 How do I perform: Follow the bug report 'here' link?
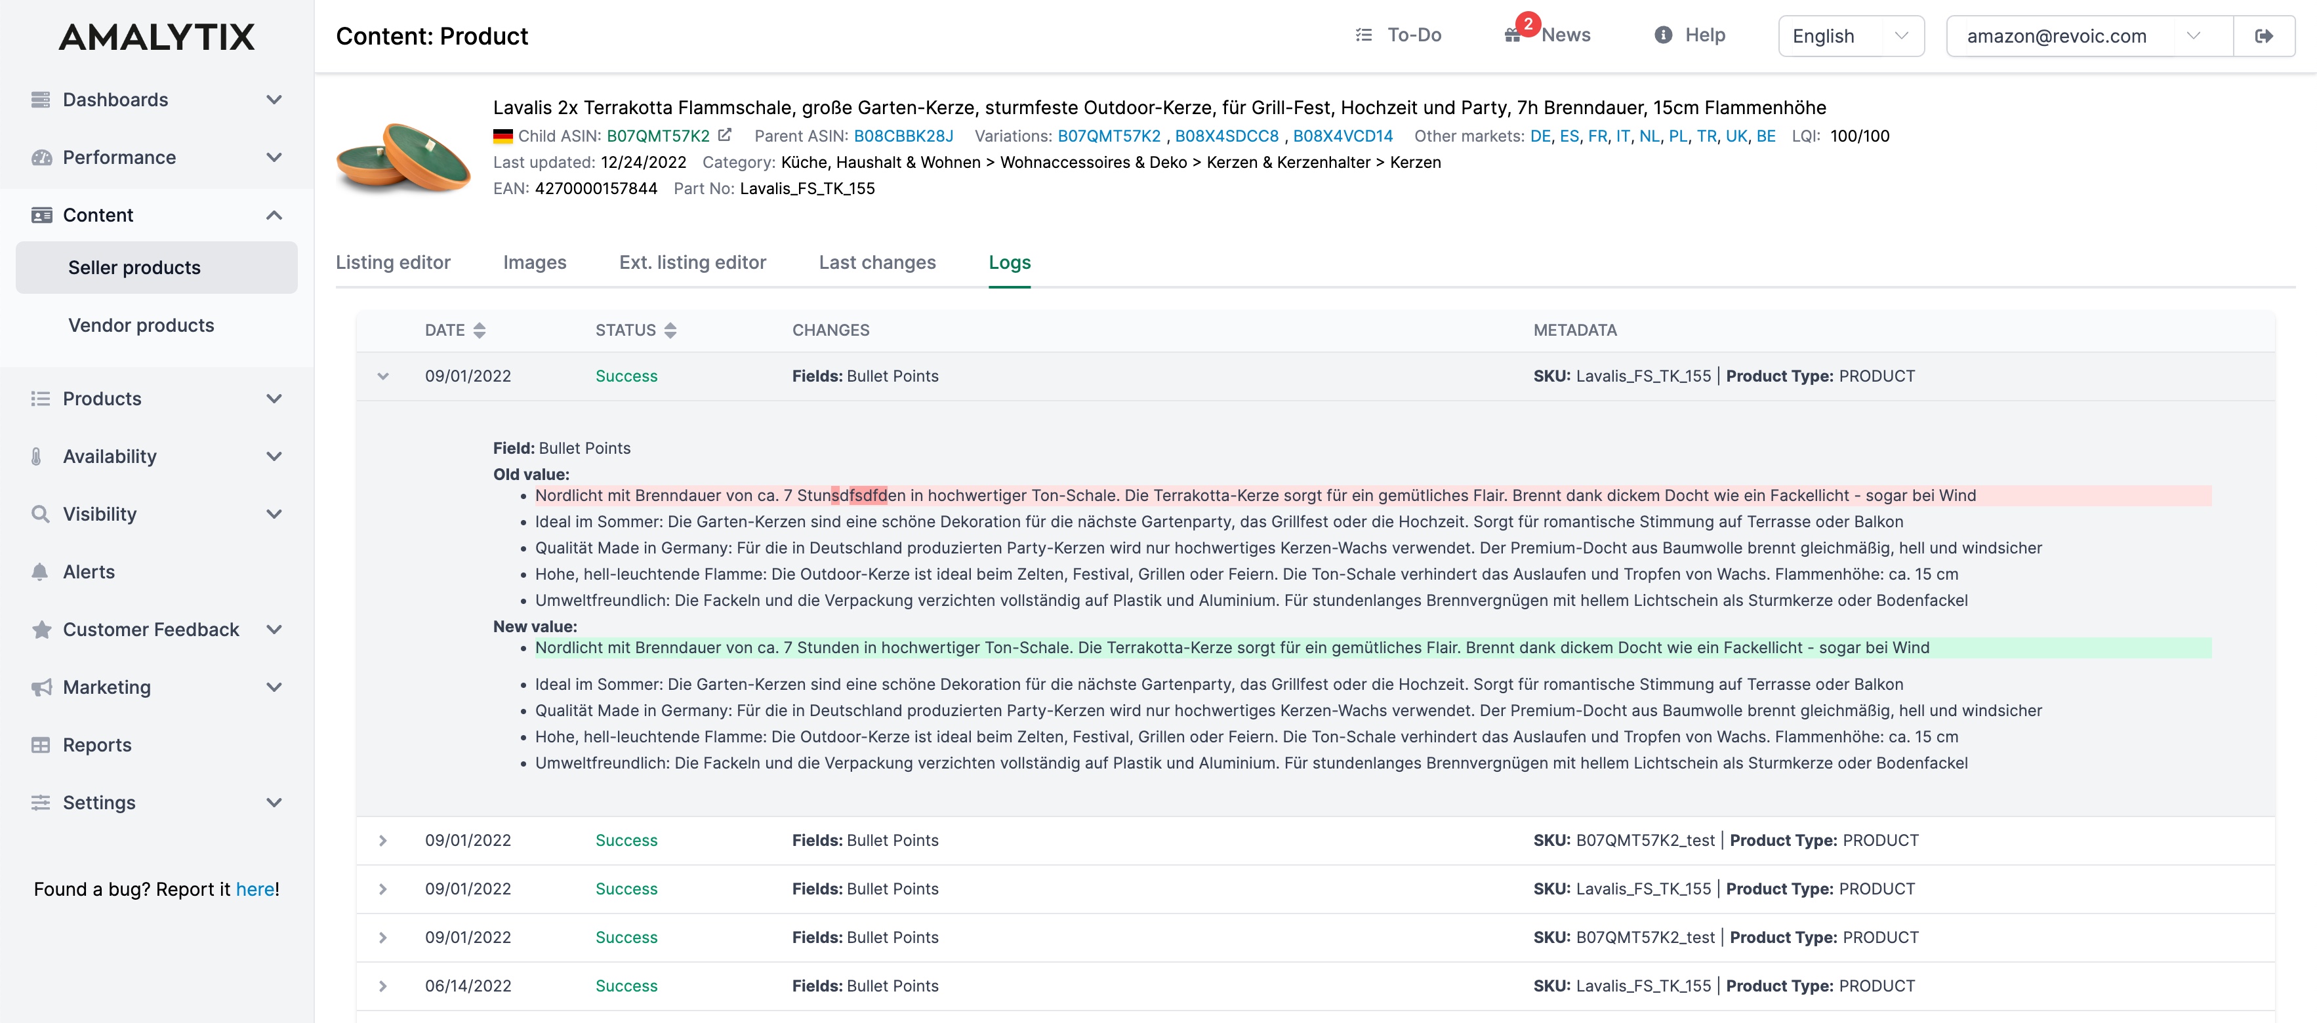pos(255,889)
